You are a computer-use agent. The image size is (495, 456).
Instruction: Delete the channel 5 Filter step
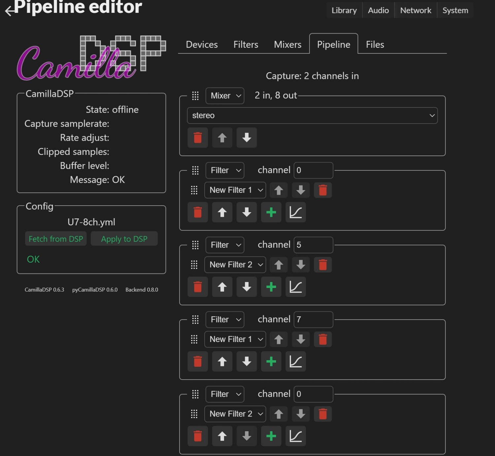coord(198,287)
